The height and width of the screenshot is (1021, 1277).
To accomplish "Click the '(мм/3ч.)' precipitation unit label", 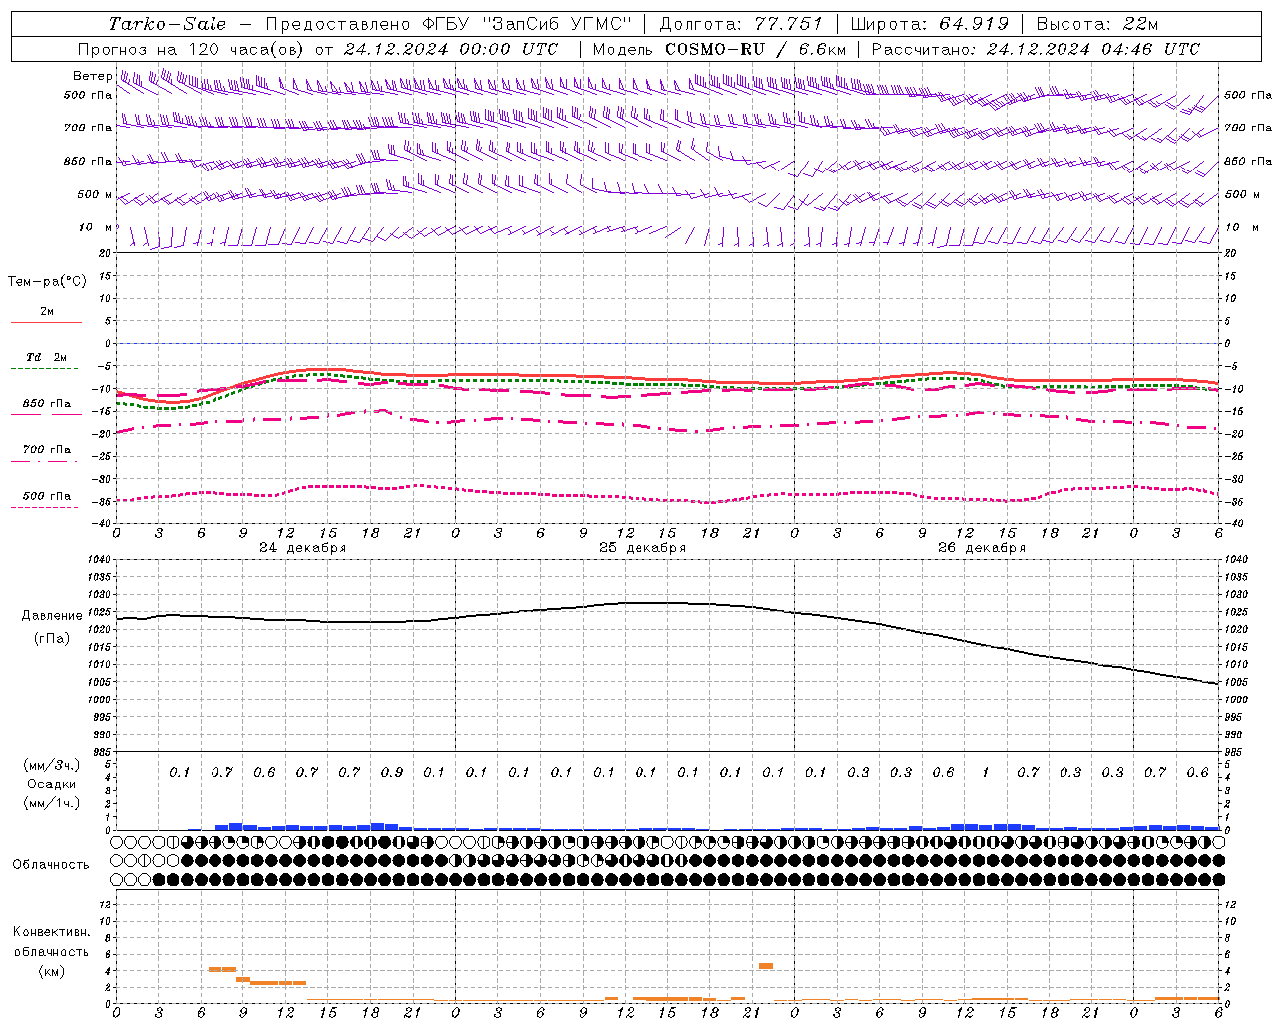I will pyautogui.click(x=52, y=766).
